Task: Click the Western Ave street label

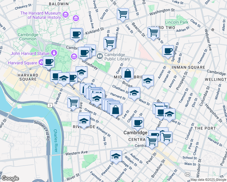Action: point(76,153)
